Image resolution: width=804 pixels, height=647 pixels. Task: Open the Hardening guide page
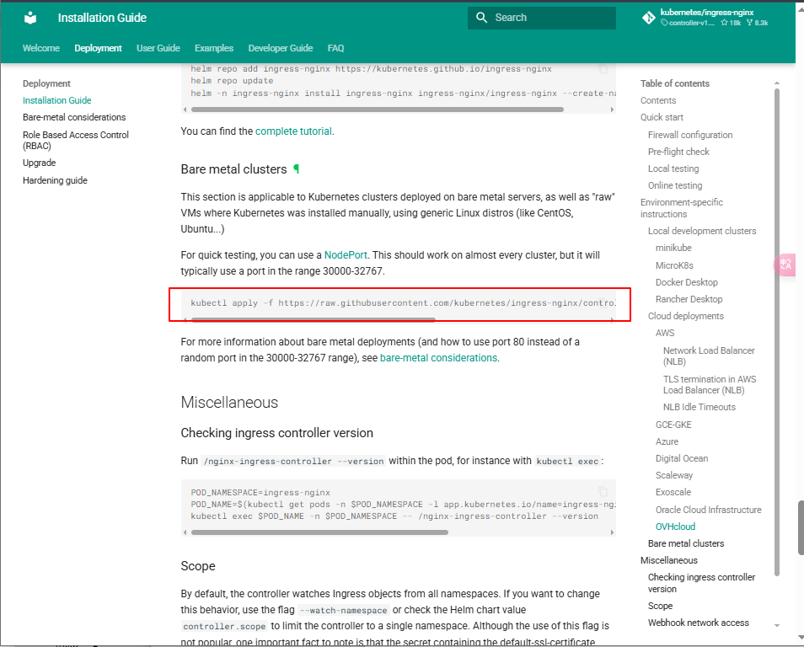click(x=55, y=180)
